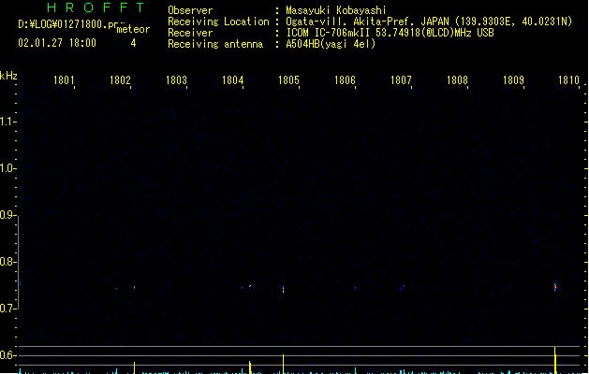Click the kHz axis unit label
Viewport: 589px width, 374px height.
[x=8, y=76]
